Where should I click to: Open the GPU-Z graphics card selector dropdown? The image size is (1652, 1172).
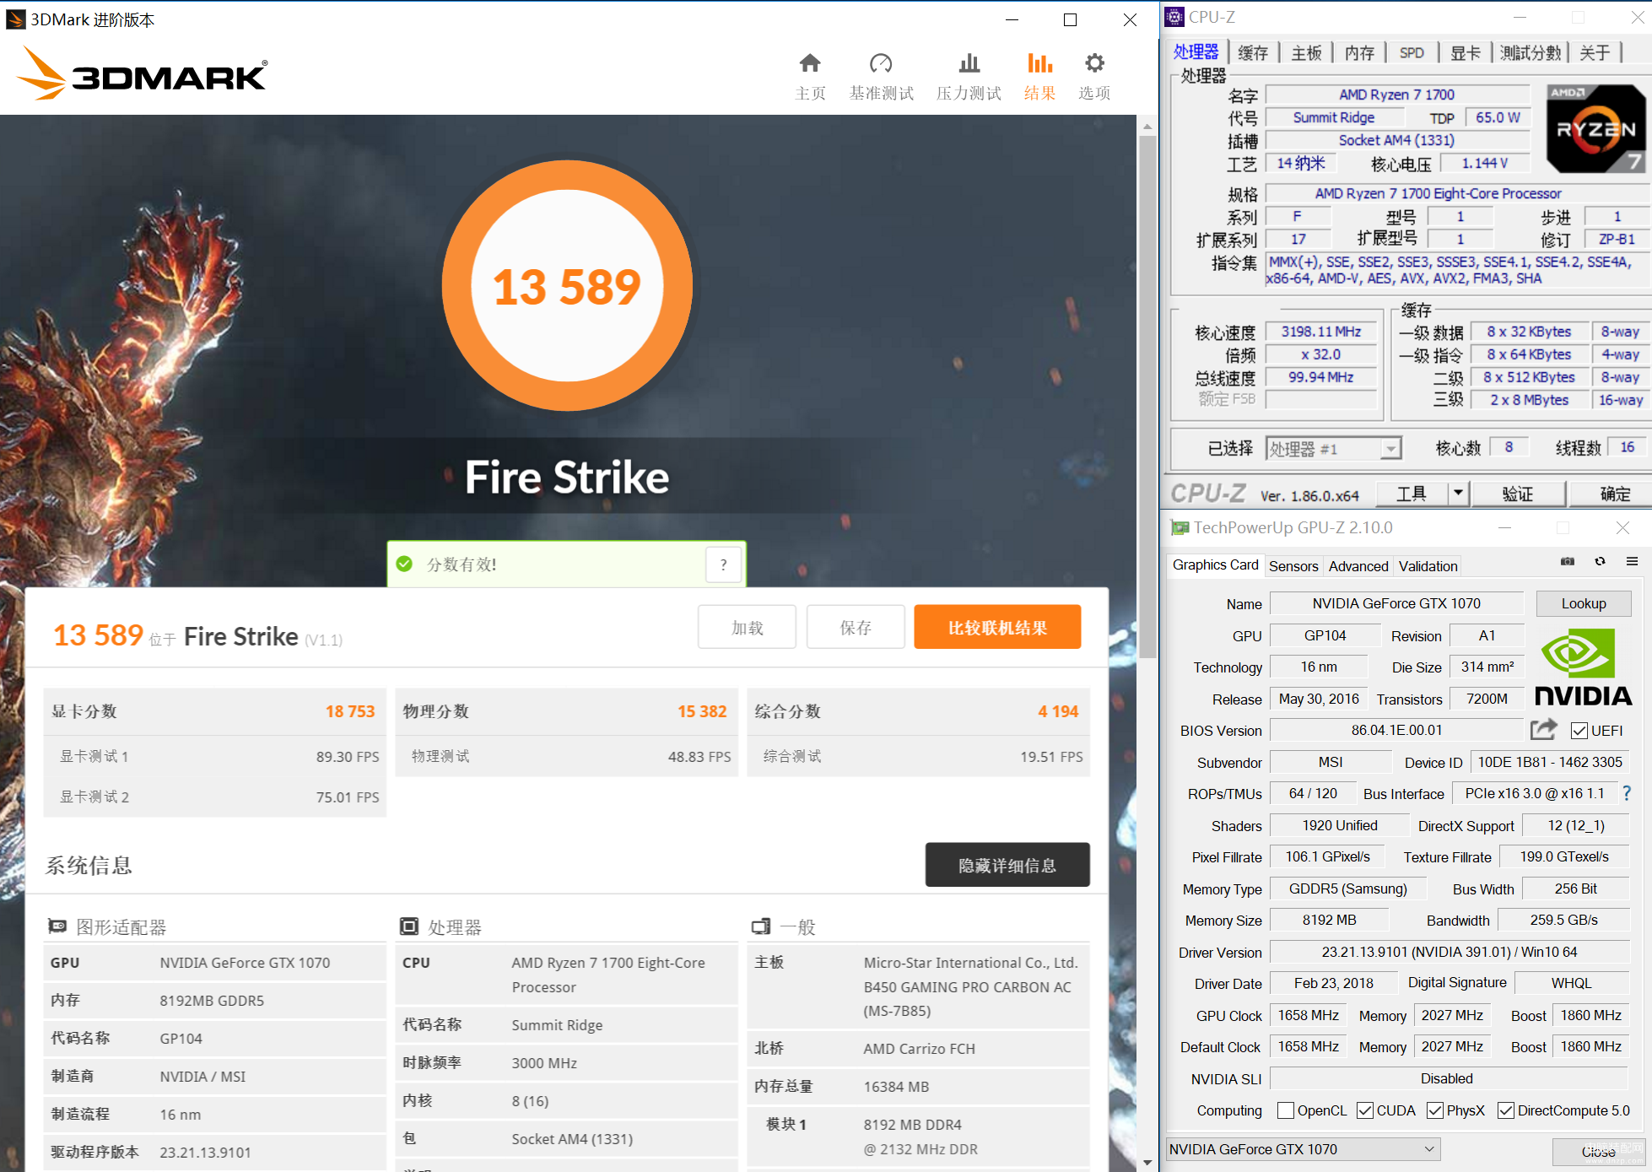(1303, 1149)
